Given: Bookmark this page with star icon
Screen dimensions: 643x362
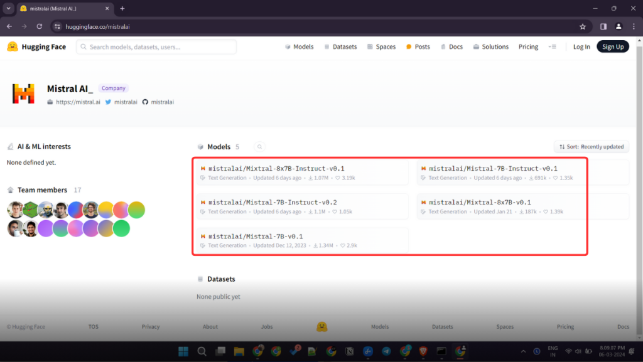Looking at the screenshot, I should click(583, 26).
